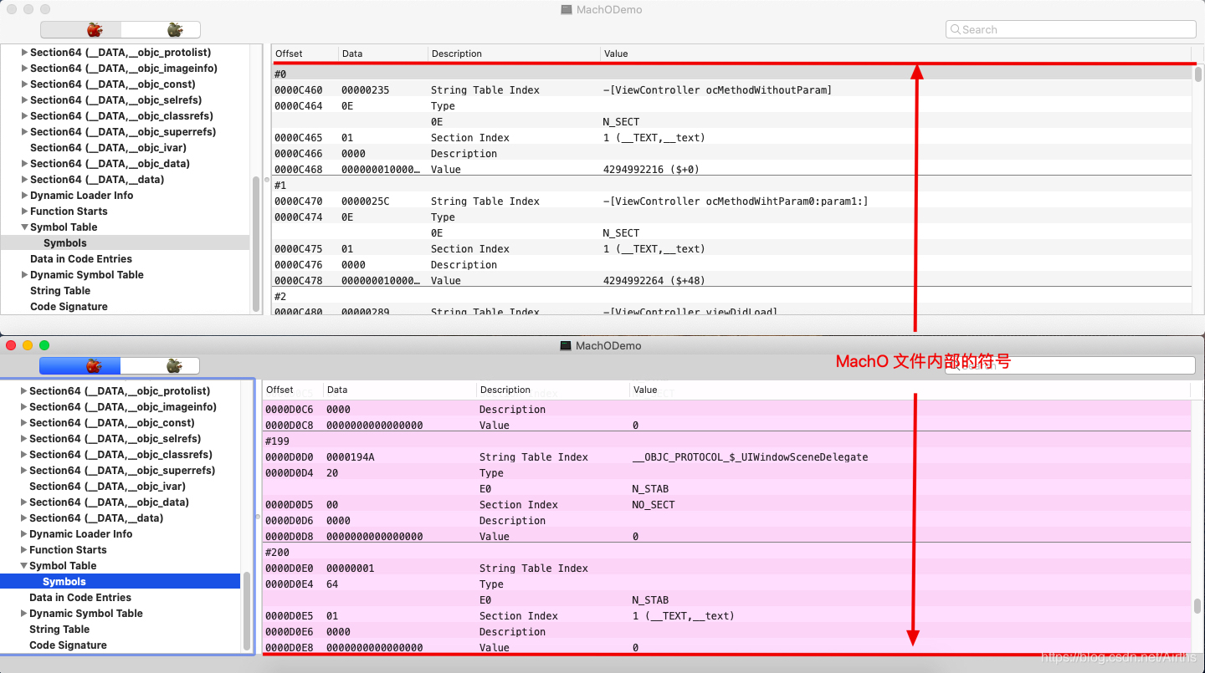Expand __objc_const section in top window
This screenshot has height=673, width=1205.
coord(24,84)
